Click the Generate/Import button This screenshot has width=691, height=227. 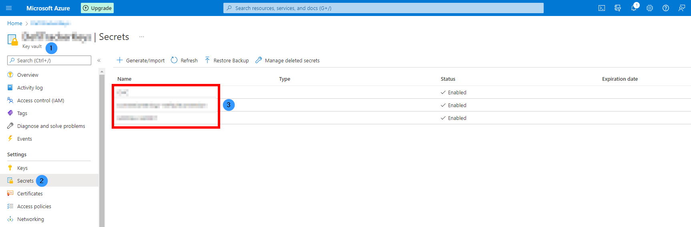(x=141, y=60)
